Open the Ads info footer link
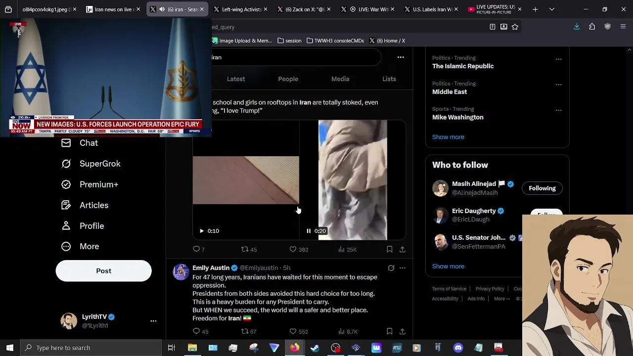The height and width of the screenshot is (356, 633). point(476,299)
